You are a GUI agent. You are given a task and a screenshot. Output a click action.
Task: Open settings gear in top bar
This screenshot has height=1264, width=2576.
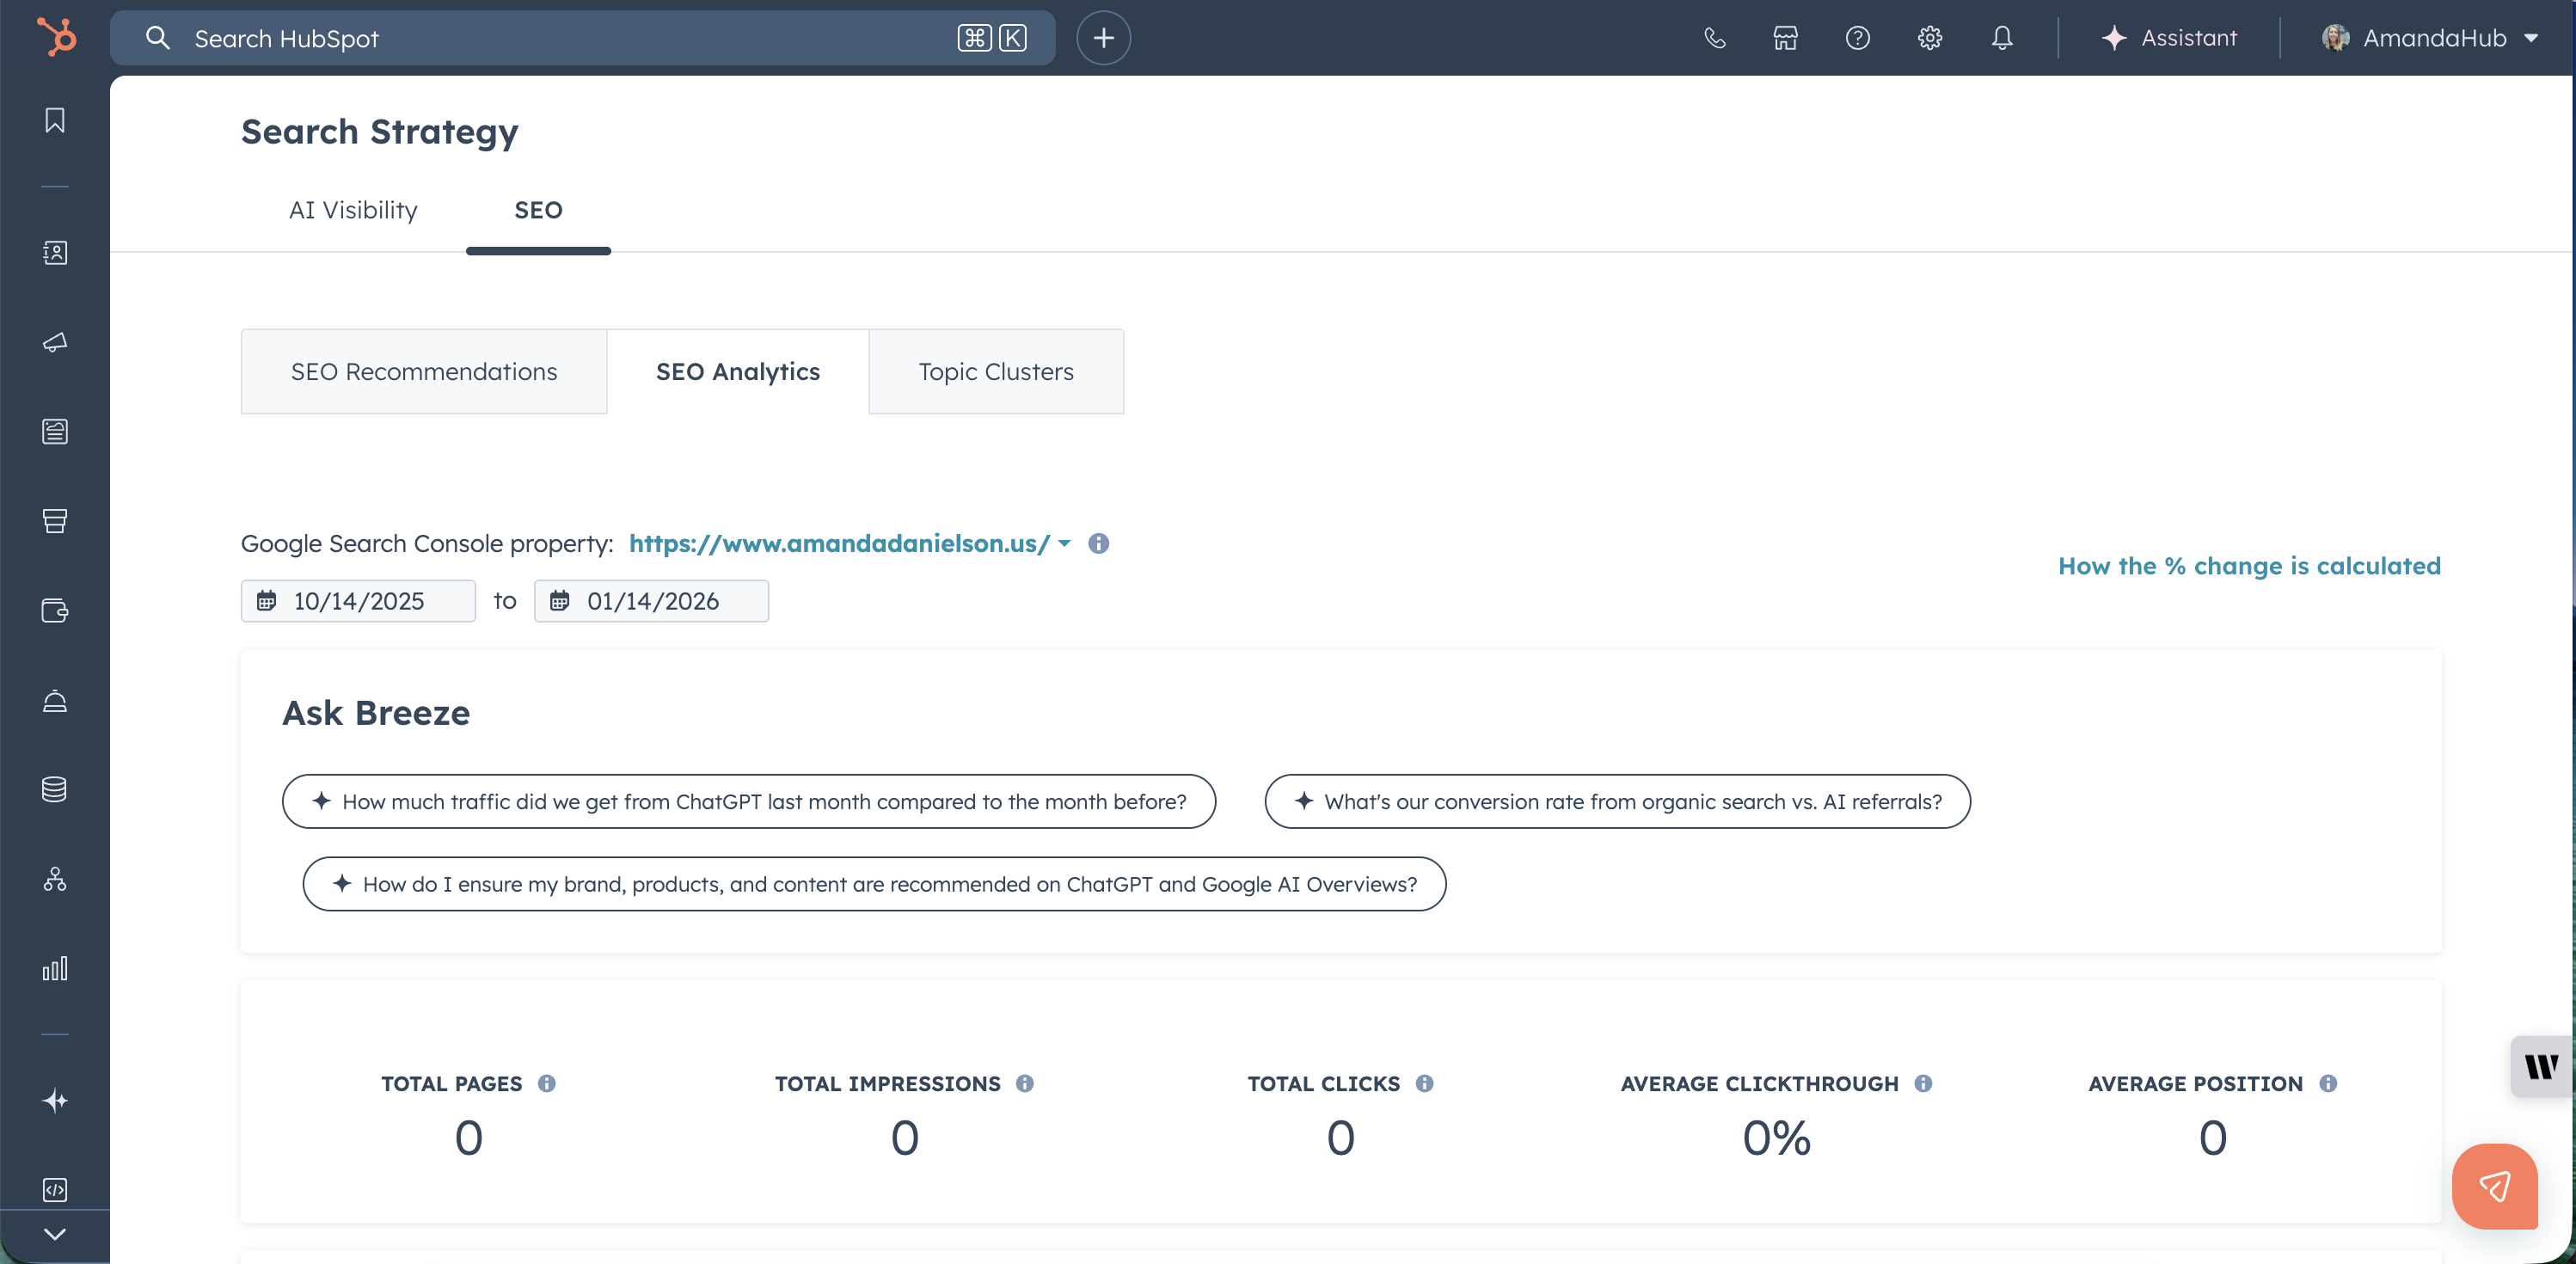tap(1929, 38)
